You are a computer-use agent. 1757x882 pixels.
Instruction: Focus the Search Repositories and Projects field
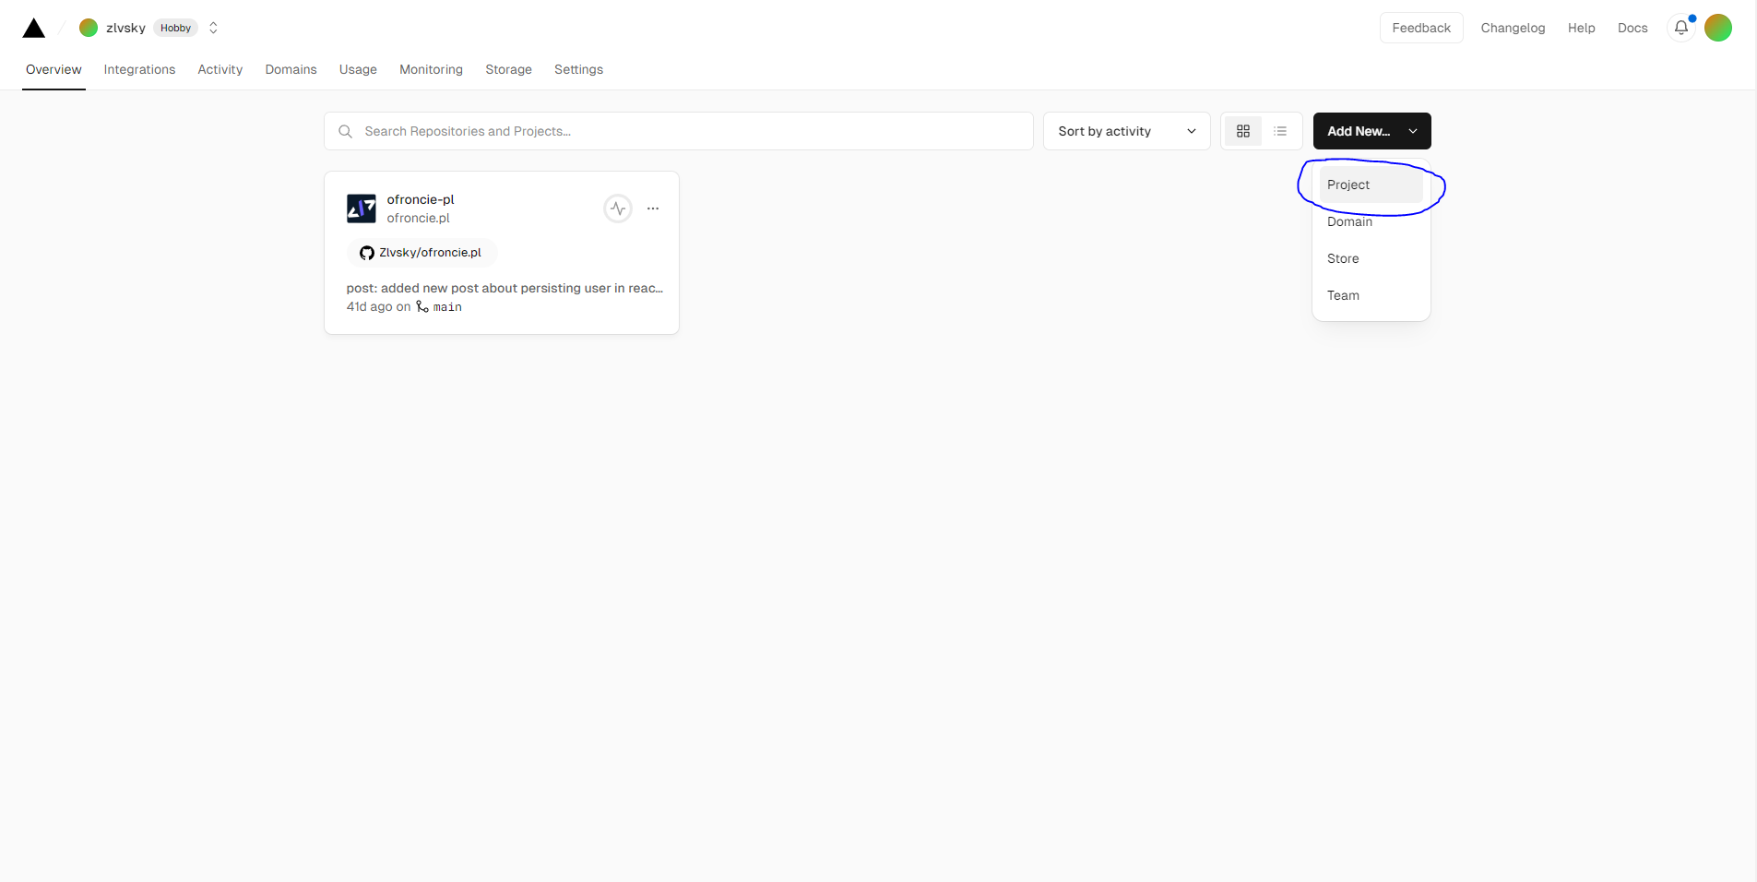[x=679, y=131]
